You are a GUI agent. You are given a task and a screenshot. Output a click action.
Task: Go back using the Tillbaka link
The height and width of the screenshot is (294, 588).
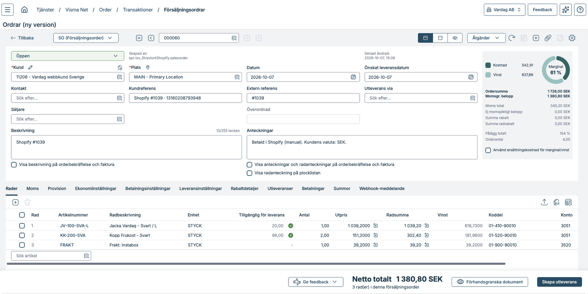click(22, 38)
